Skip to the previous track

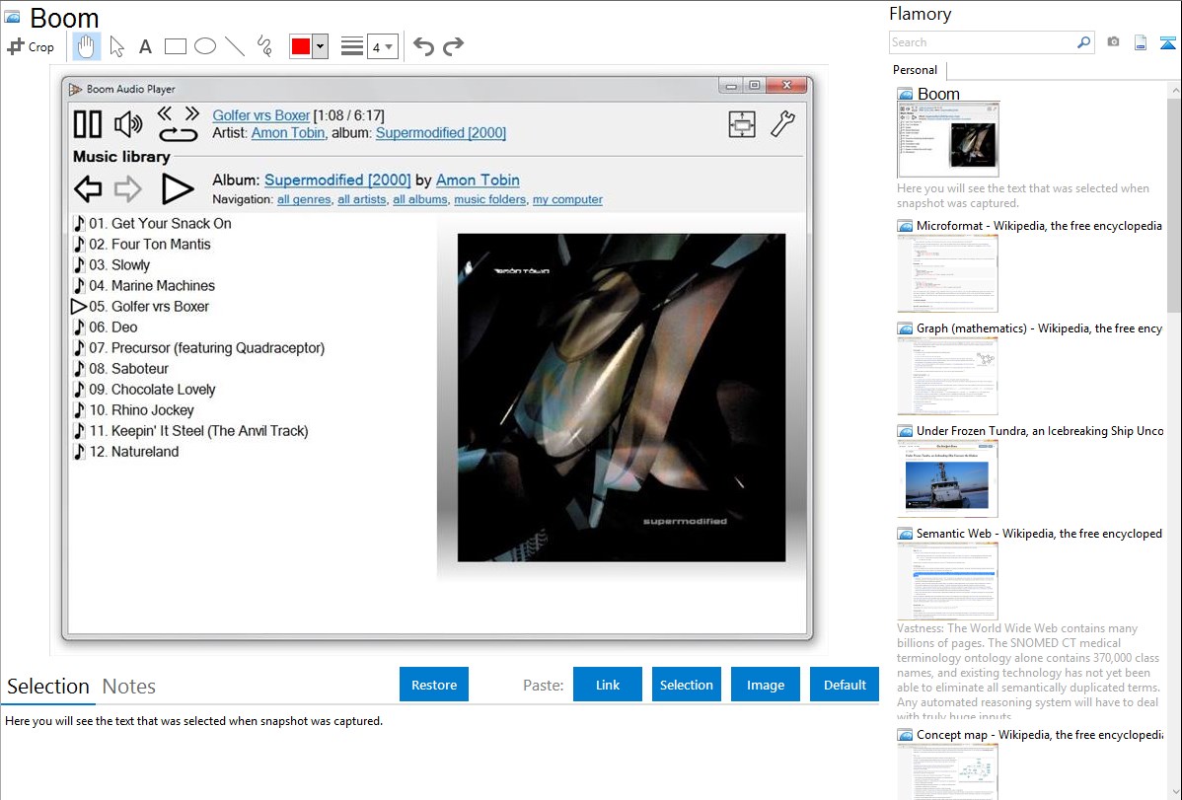[x=165, y=113]
